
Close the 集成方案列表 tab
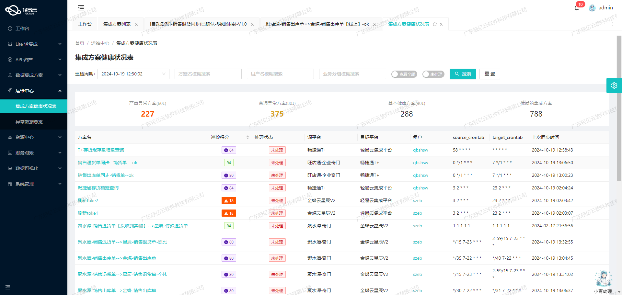click(x=136, y=24)
